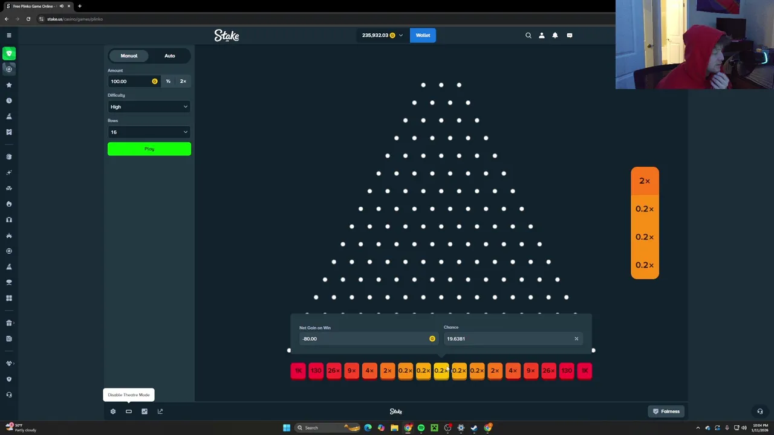Open Promotions via the gift sidebar icon
This screenshot has height=435, width=774.
click(x=9, y=323)
